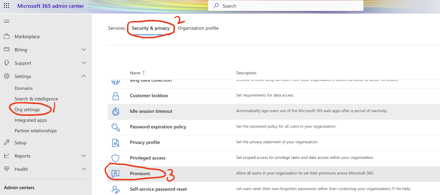Click the Password expiration policy key icon

pyautogui.click(x=116, y=127)
